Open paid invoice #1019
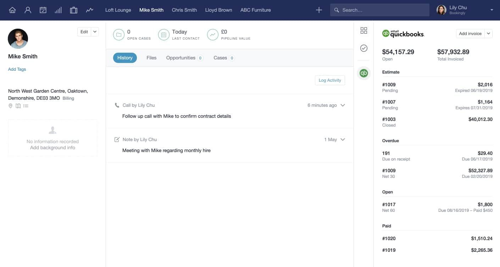The width and height of the screenshot is (500, 267). 437,250
